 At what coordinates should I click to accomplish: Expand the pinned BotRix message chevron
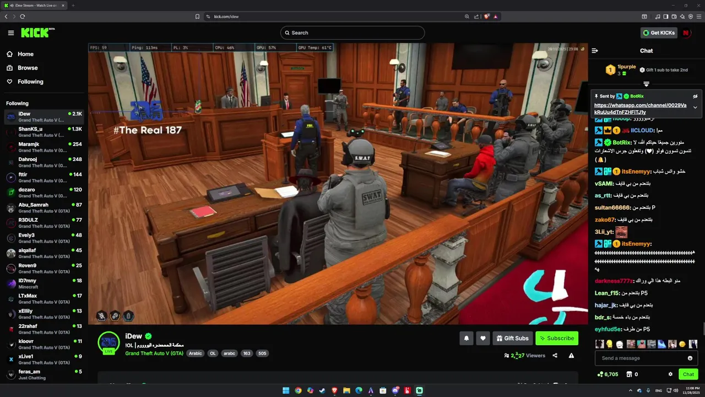[x=695, y=108]
